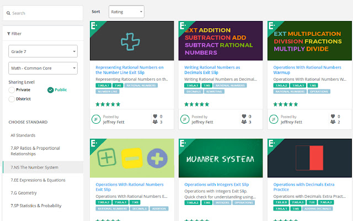Click star rating on Representing Rational Numbers card
The width and height of the screenshot is (353, 221).
(108, 104)
